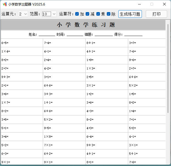This screenshot has height=166, width=171.
Task: Open the 运算元 dropdown showing 2
Action: click(x=23, y=14)
